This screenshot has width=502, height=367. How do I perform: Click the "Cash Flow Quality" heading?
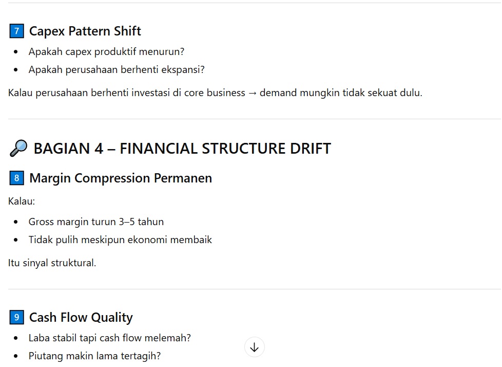click(81, 318)
